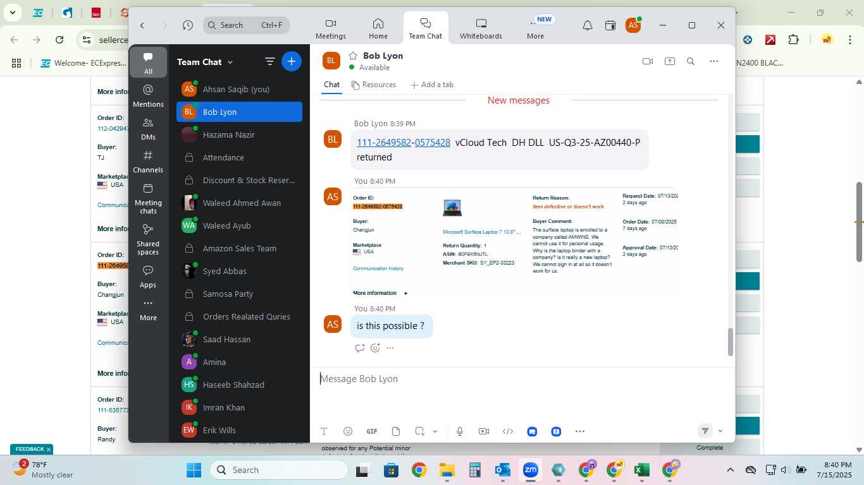The width and height of the screenshot is (864, 485).
Task: Open chat header more options ellipsis
Action: tap(714, 61)
